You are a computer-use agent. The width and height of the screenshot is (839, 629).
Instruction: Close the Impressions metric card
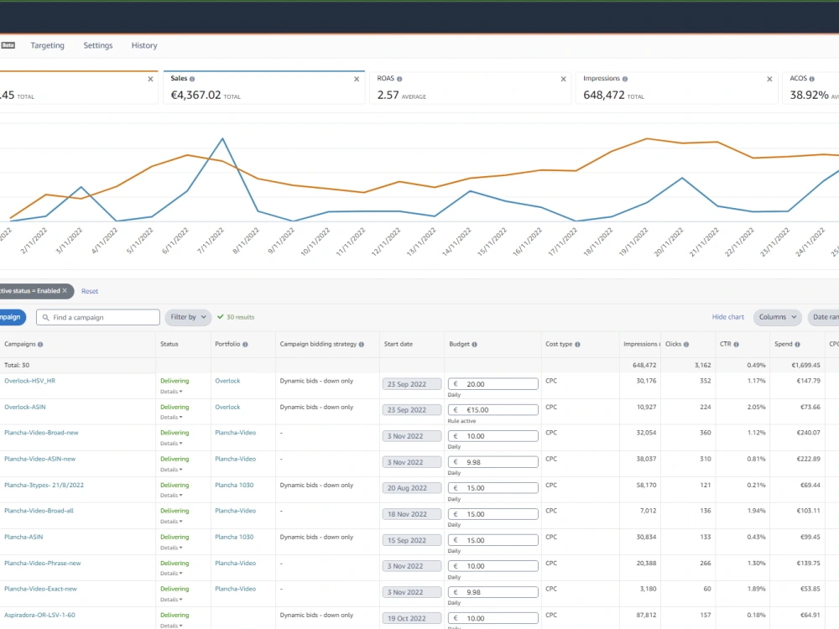[769, 79]
